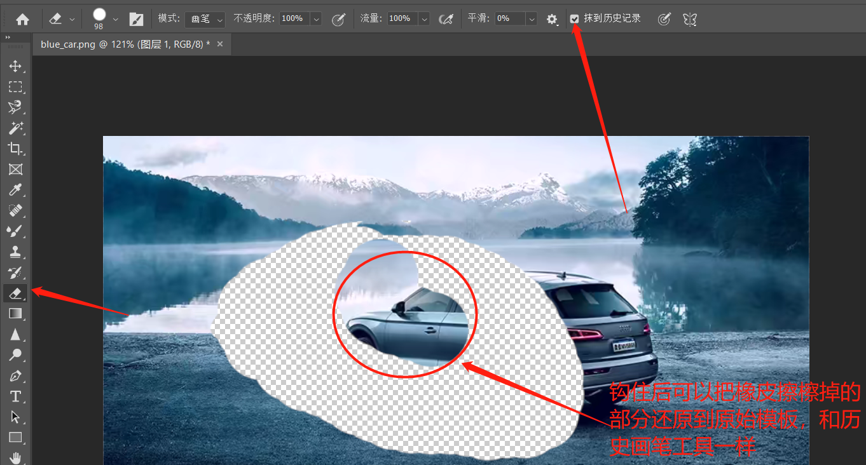Select the Eyedropper tool
The image size is (866, 465).
tap(15, 189)
